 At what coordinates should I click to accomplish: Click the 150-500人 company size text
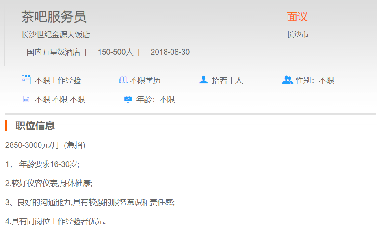click(115, 52)
